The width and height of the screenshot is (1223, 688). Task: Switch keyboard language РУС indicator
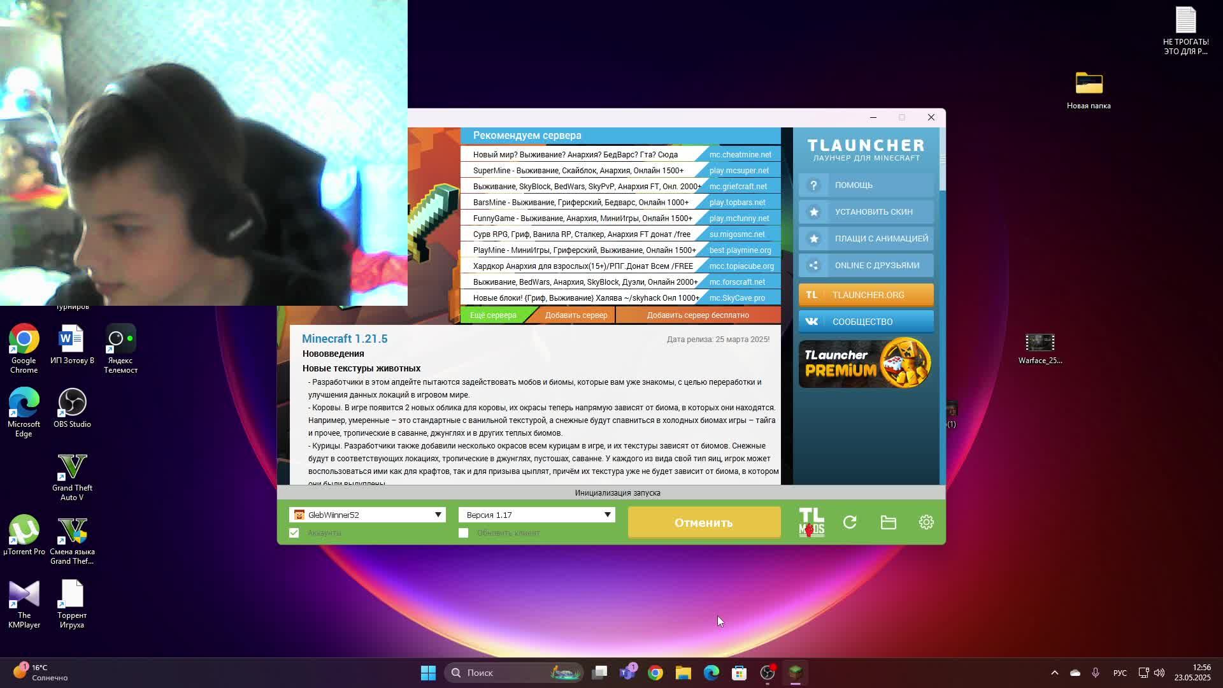click(1120, 673)
